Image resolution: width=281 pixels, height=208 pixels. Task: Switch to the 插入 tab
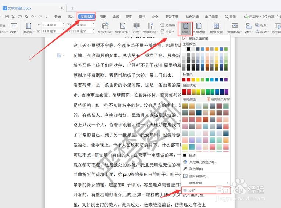click(x=70, y=17)
